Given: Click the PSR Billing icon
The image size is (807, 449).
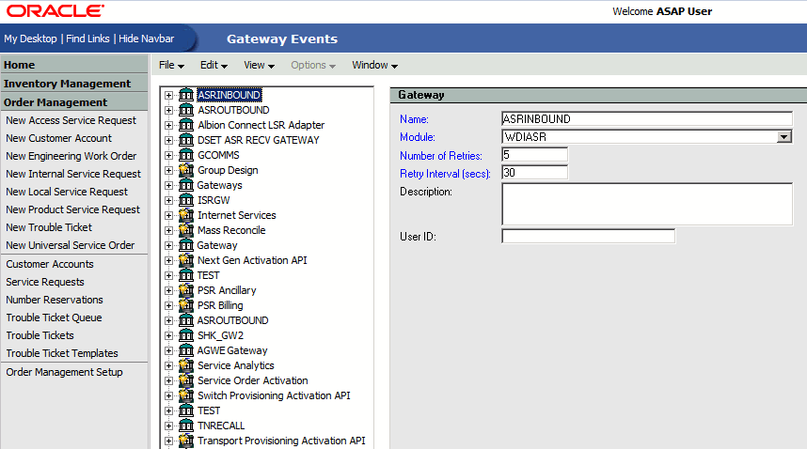Looking at the screenshot, I should coord(186,305).
